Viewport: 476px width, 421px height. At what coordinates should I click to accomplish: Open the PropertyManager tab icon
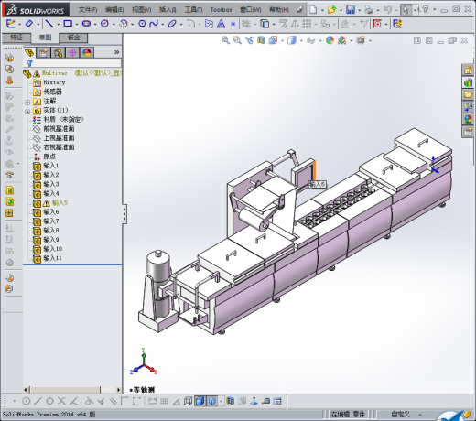point(43,52)
